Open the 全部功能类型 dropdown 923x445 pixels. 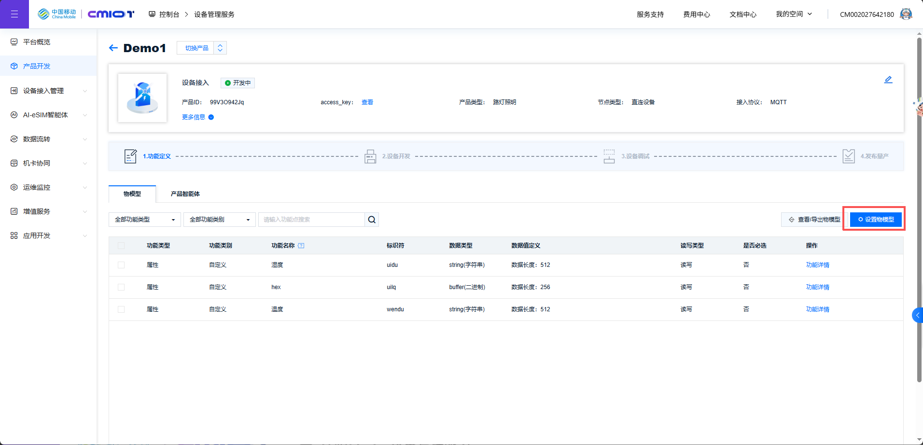[x=145, y=220]
